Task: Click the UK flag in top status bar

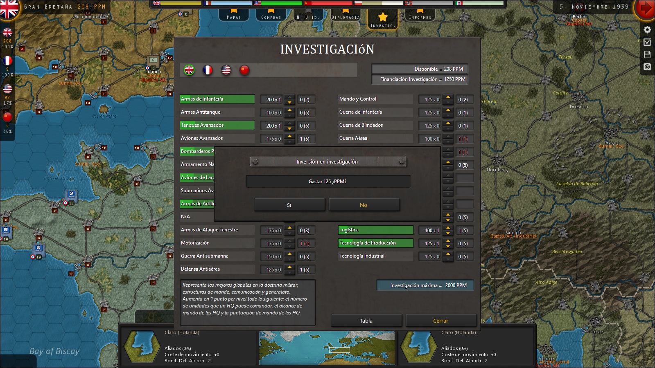Action: coord(157,3)
